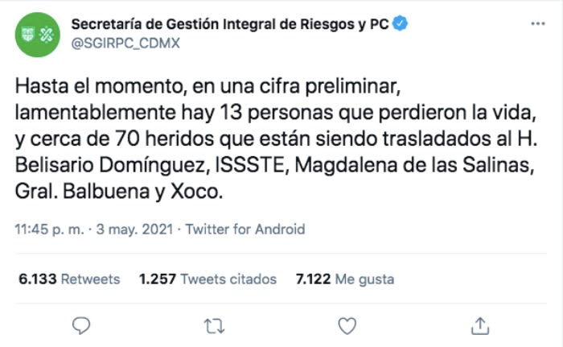Viewport: 563px width, 347px height.
Task: Open the three-dot more options menu
Action: [x=538, y=24]
